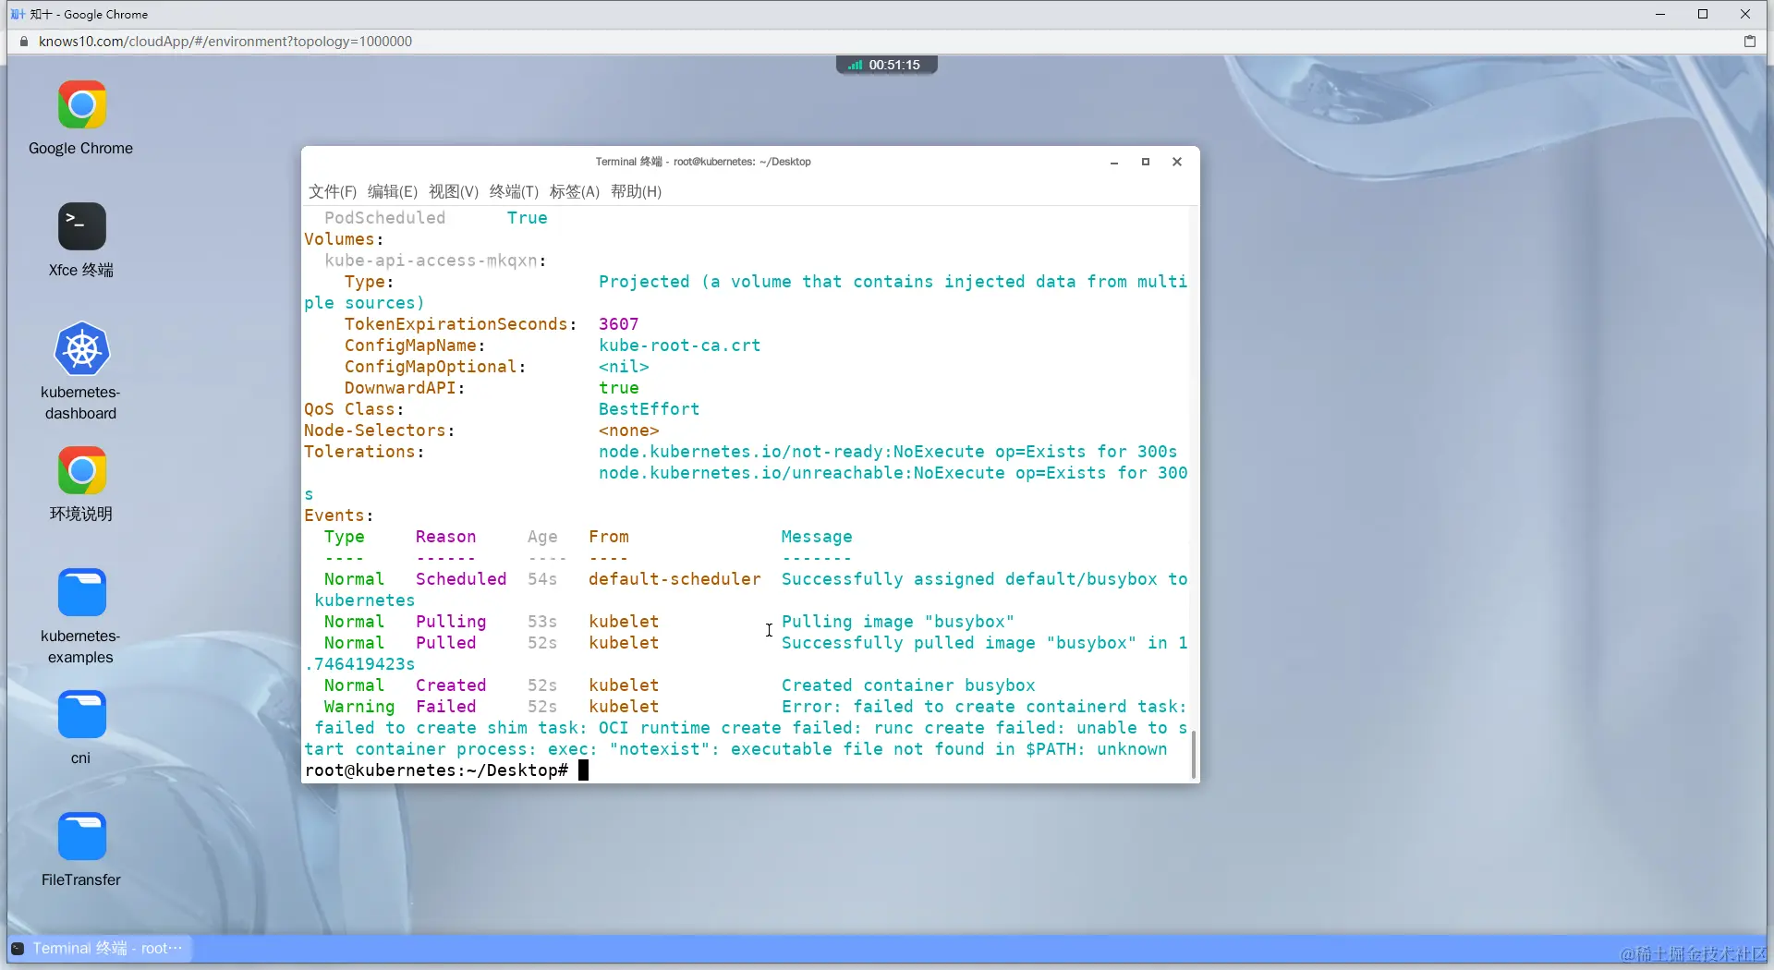Open the 文件(F) menu in Terminal
Viewport: 1774px width, 970px height.
pyautogui.click(x=333, y=191)
